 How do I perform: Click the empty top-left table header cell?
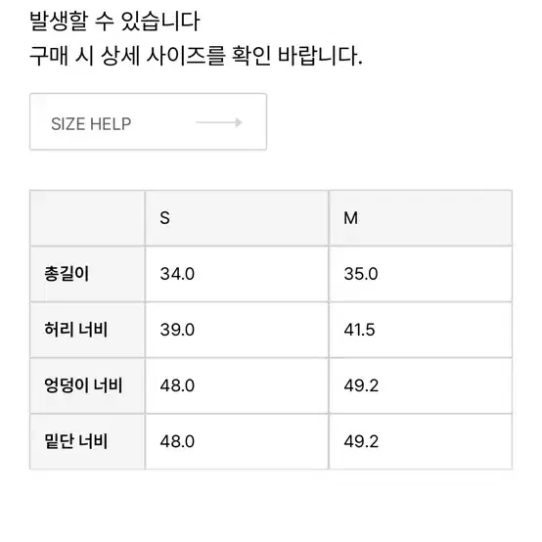[87, 218]
